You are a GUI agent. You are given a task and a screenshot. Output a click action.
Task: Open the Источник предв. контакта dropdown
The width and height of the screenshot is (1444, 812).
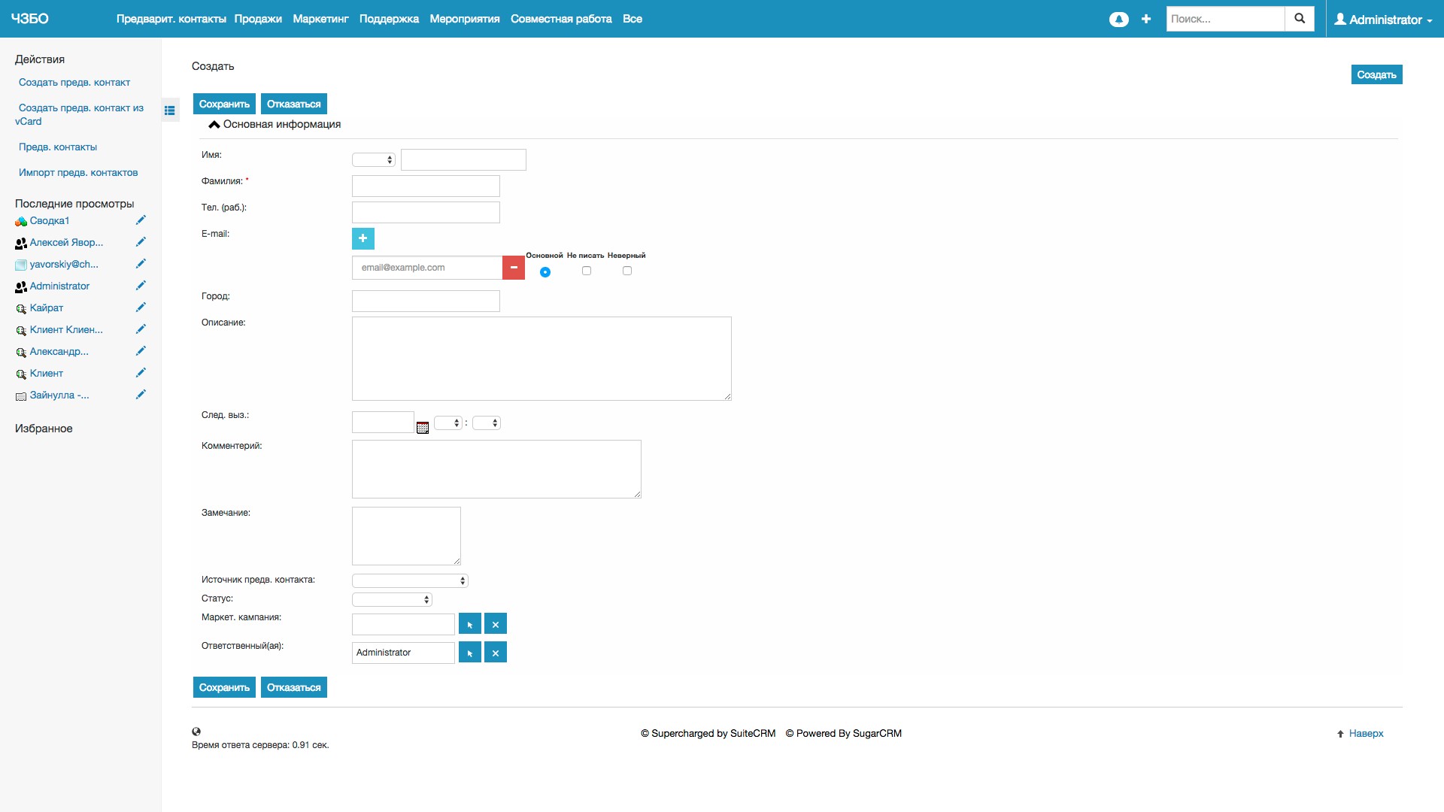pyautogui.click(x=410, y=580)
